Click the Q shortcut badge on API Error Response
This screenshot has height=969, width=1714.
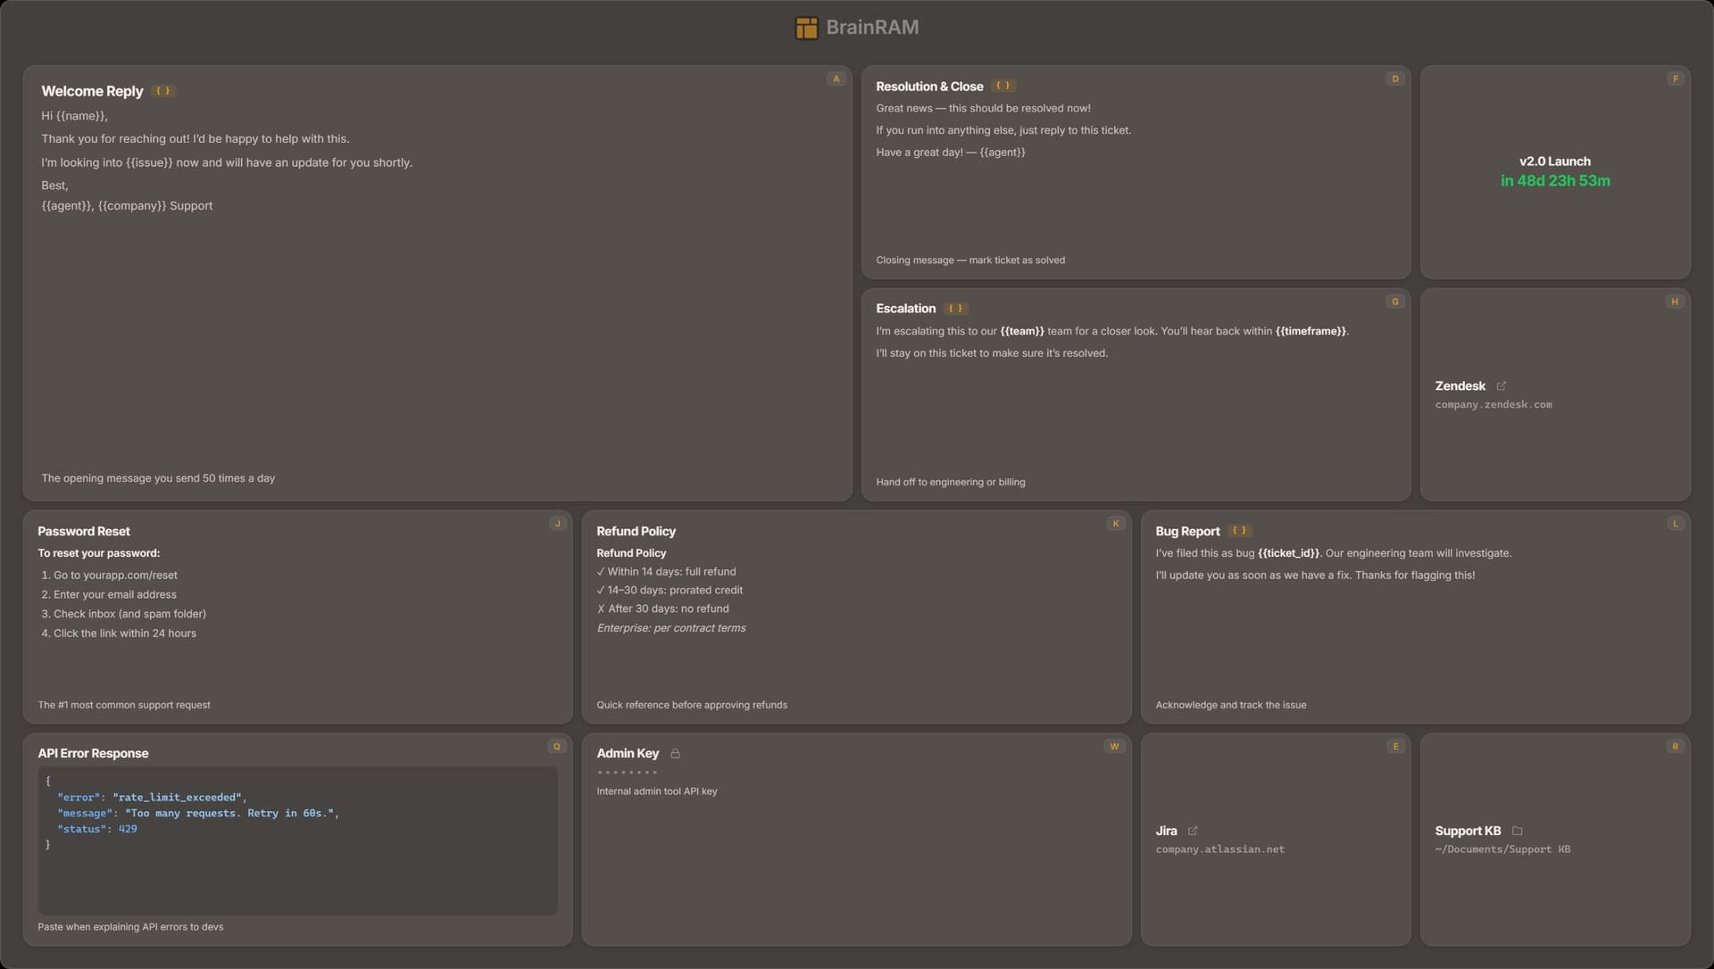coord(557,747)
